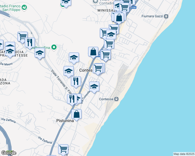Click the Via Consolare street label
The height and width of the screenshot is (156, 195).
coord(85,97)
